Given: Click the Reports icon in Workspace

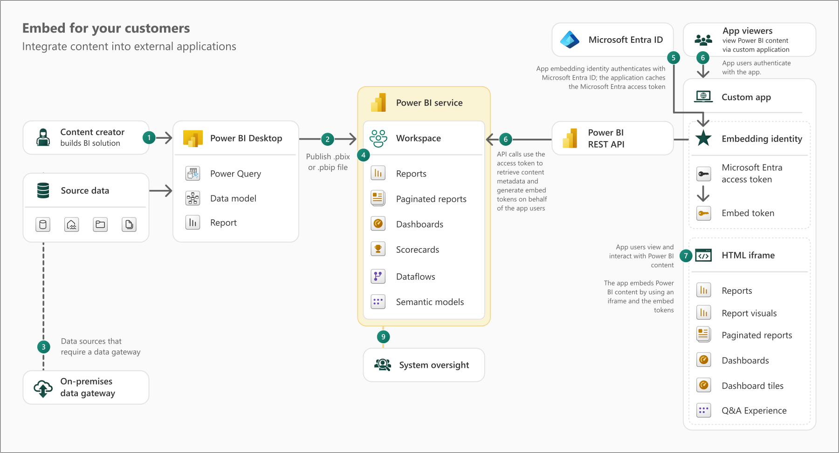Looking at the screenshot, I should pos(378,173).
